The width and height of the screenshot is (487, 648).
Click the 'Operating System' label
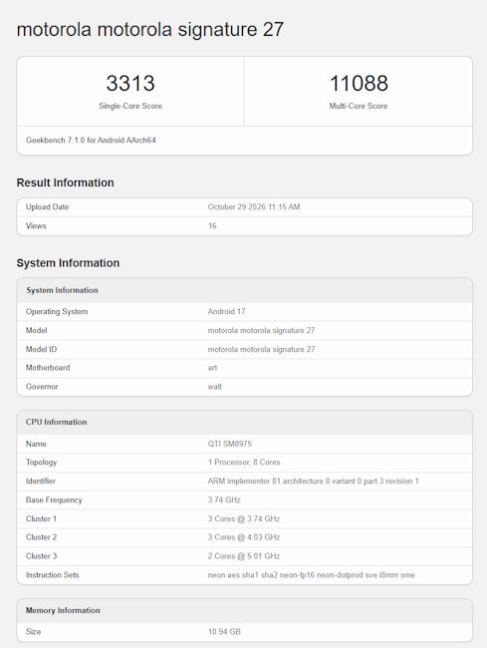click(57, 312)
